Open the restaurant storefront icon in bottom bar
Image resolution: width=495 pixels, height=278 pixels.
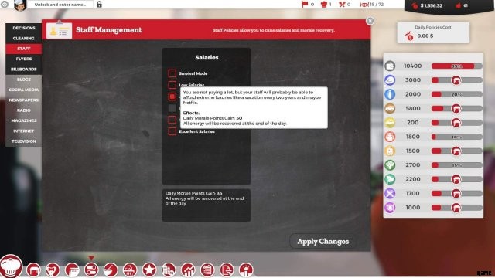[x=33, y=270]
